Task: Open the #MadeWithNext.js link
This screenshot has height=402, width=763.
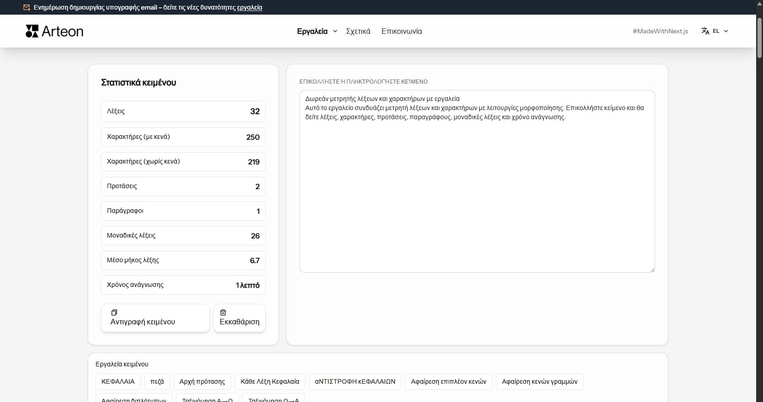Action: tap(660, 31)
